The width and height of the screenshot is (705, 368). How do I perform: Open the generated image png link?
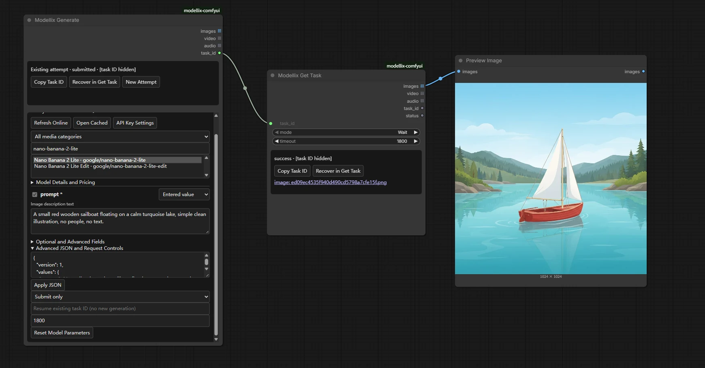330,182
